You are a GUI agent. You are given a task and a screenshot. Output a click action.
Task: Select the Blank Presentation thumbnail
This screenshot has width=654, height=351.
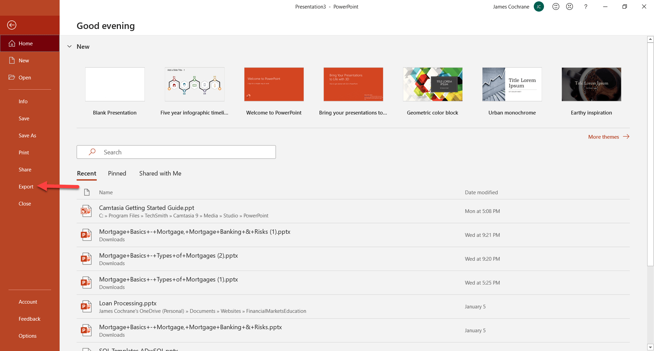[115, 84]
